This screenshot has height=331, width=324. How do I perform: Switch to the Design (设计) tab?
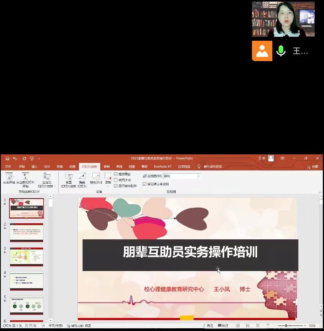47,166
